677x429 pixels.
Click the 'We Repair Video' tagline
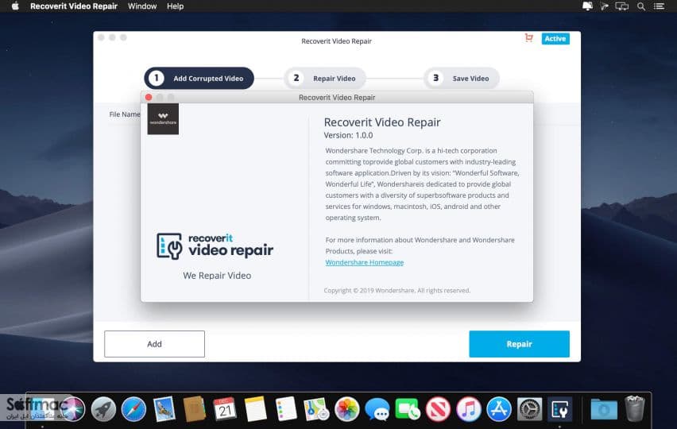217,276
